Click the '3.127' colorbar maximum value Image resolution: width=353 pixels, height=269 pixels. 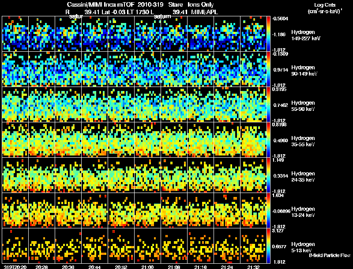[x=278, y=231]
